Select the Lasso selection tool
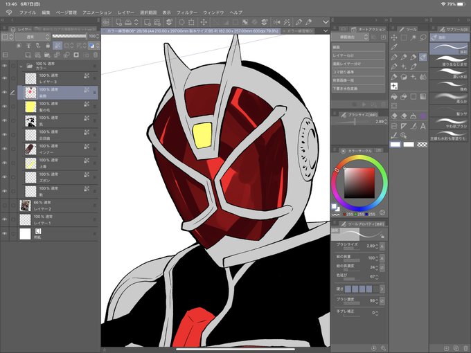Viewport: 471px width, 353px height. 423,37
